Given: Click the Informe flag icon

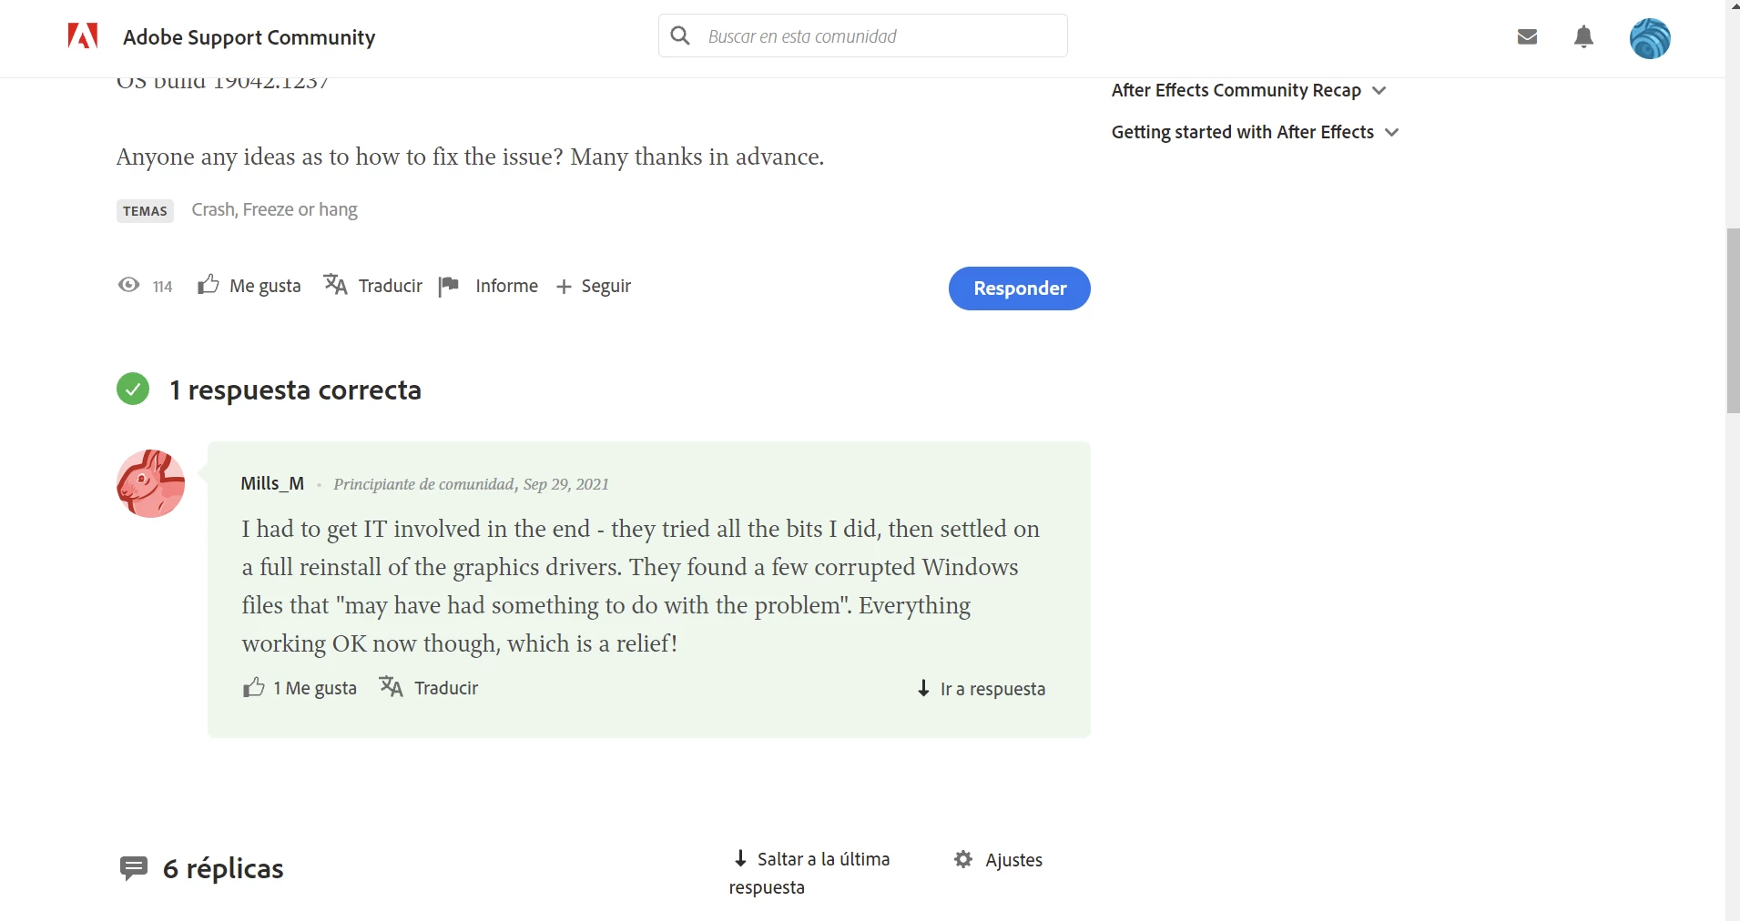Looking at the screenshot, I should point(448,287).
